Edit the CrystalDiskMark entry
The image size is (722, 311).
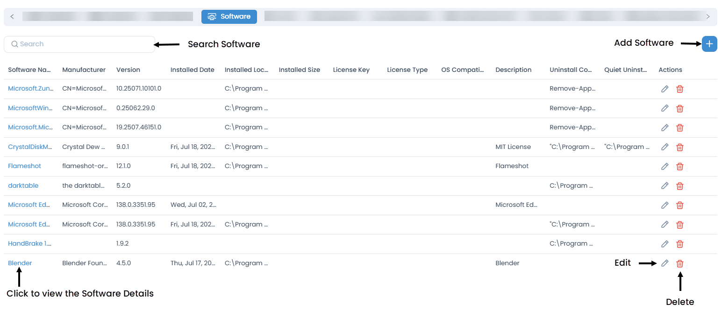[665, 147]
